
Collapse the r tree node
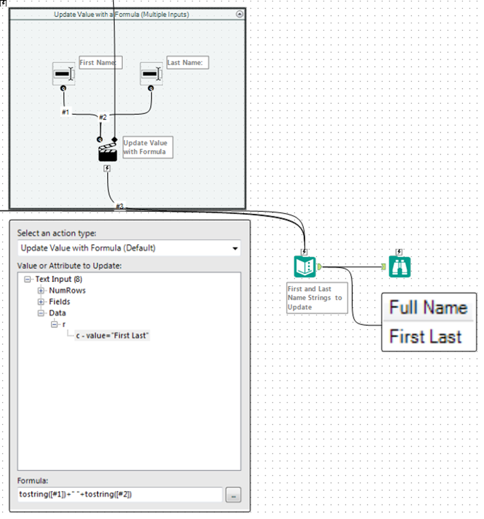54,324
